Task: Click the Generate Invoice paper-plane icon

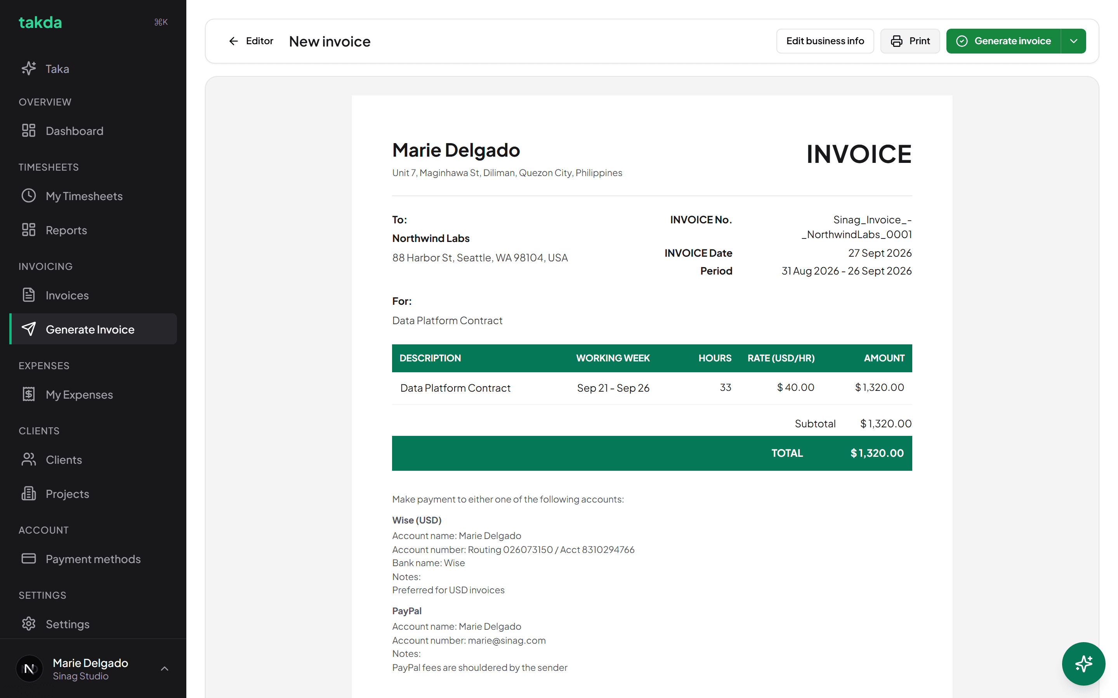Action: (29, 329)
